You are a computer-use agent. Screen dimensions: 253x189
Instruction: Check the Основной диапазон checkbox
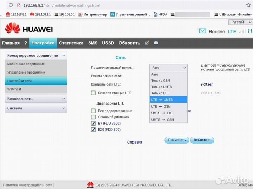coord(93,117)
